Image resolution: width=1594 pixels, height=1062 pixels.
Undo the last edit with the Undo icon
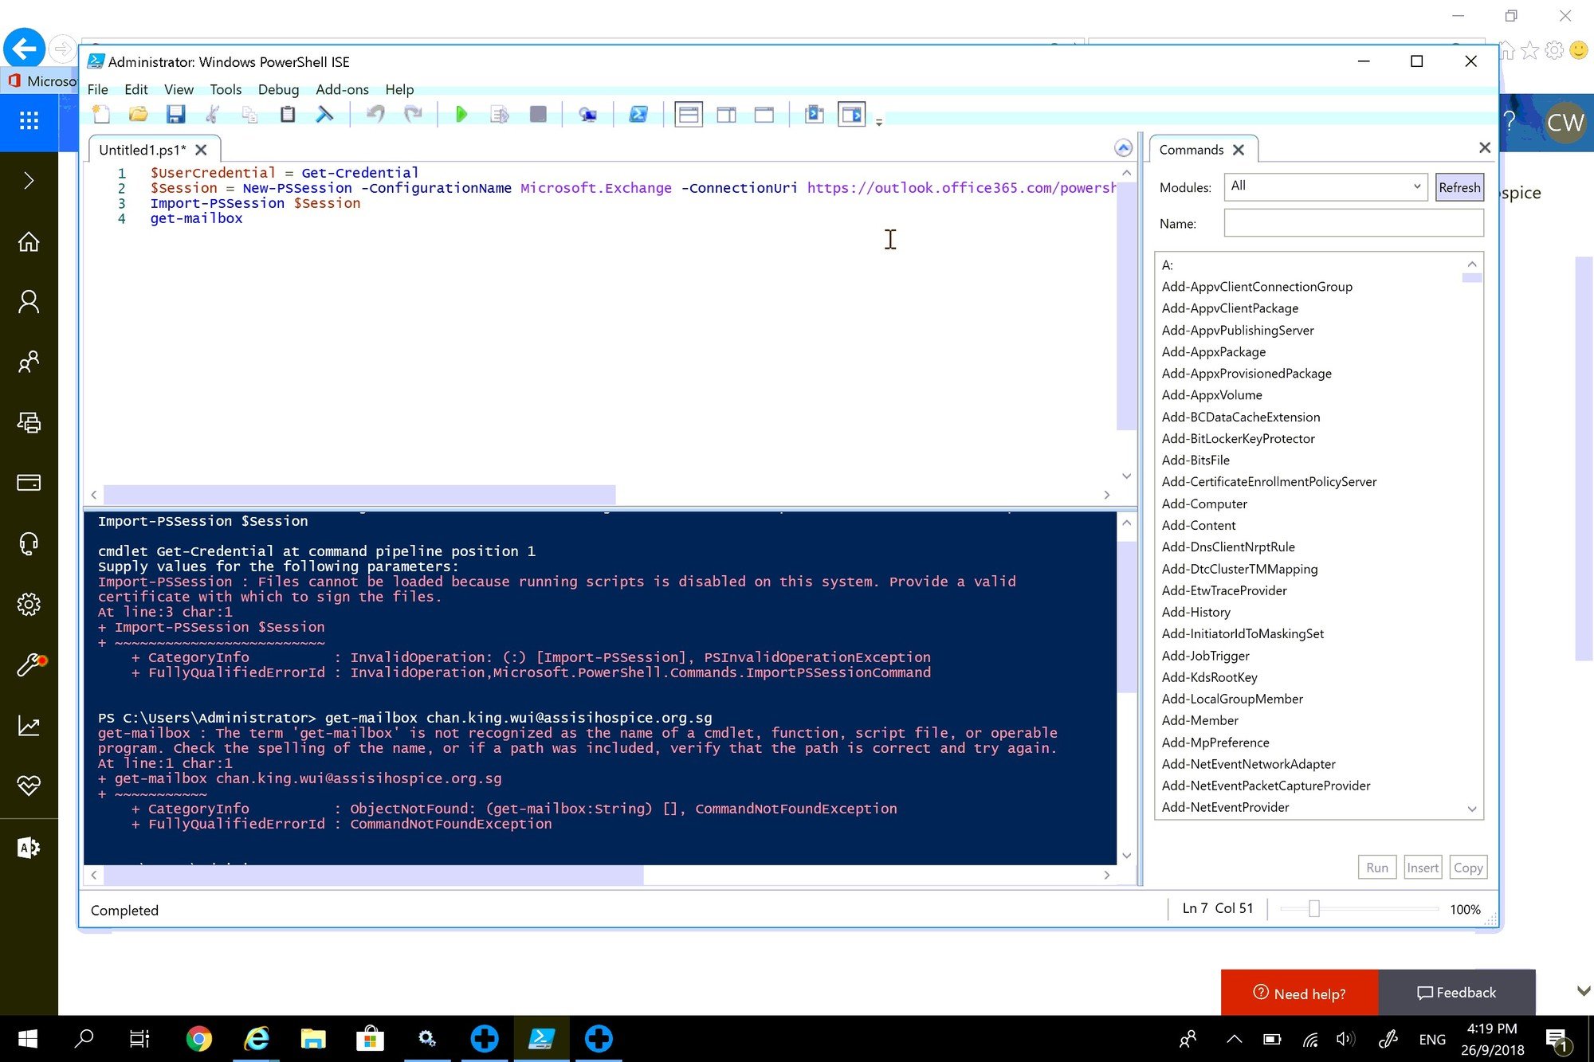375,114
